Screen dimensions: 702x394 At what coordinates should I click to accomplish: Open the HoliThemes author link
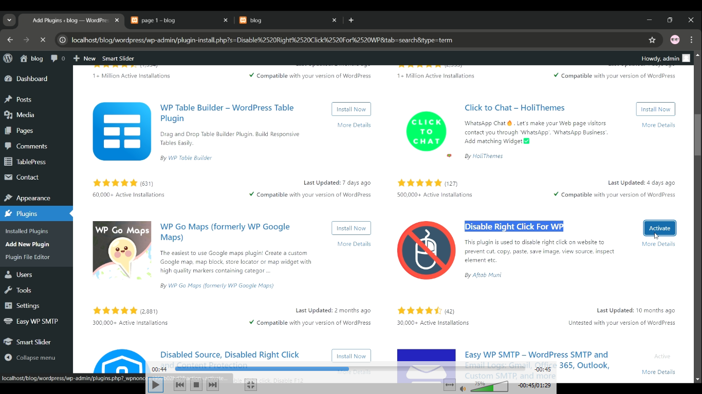[x=488, y=156]
